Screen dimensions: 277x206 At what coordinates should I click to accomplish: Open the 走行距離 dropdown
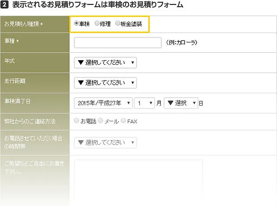105,83
